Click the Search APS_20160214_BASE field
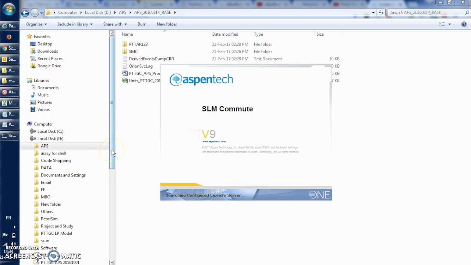Image resolution: width=471 pixels, height=265 pixels. click(x=425, y=13)
